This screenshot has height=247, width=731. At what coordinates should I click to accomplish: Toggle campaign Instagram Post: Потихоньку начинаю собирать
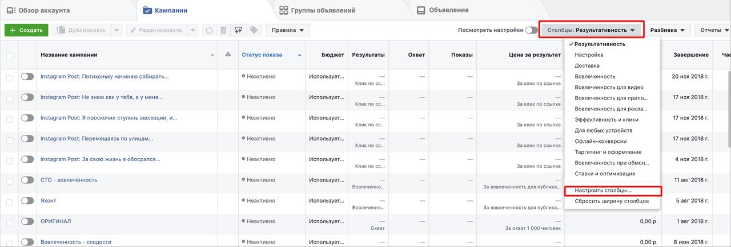pos(27,76)
